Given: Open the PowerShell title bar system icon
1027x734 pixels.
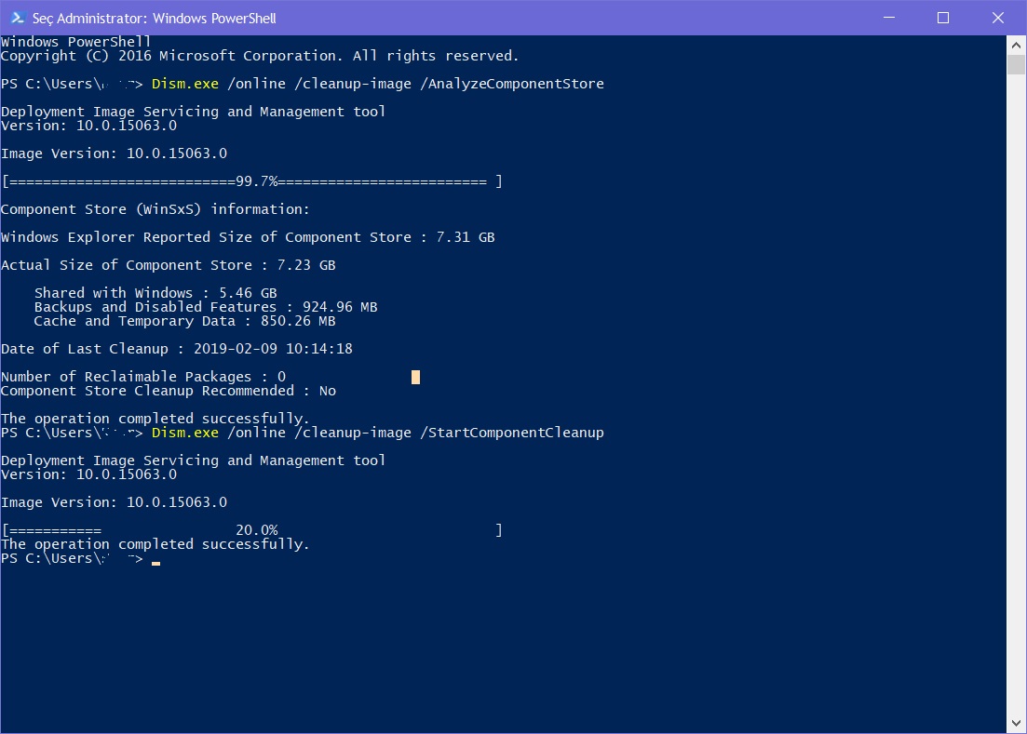Looking at the screenshot, I should pos(17,18).
